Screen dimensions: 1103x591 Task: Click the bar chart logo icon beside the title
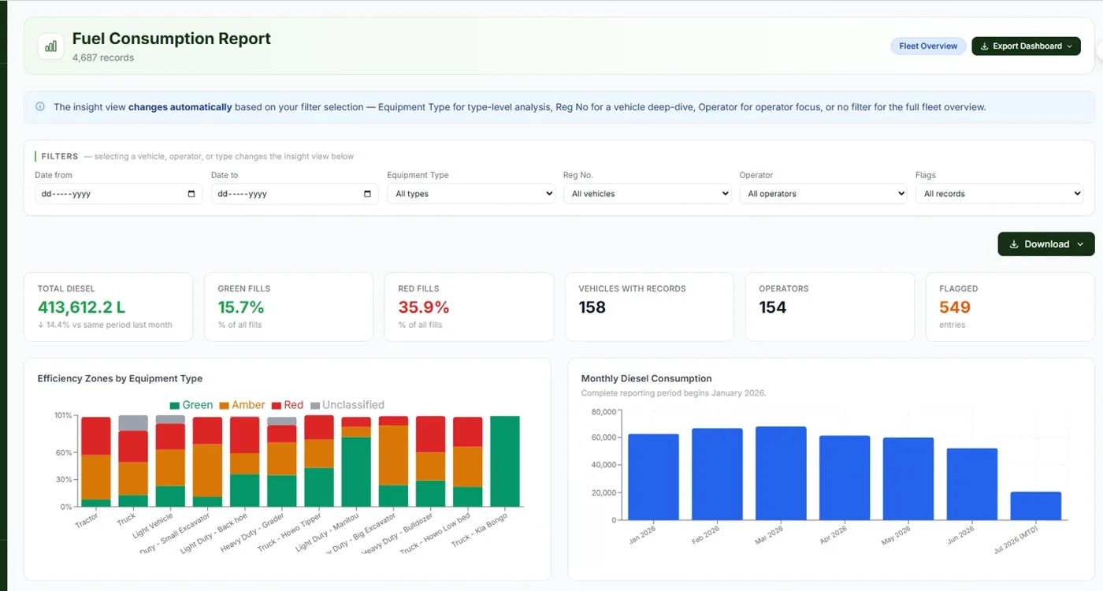[x=51, y=46]
